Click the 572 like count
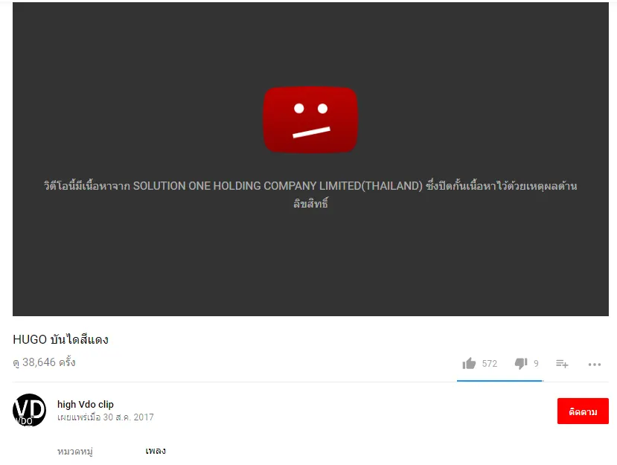 pyautogui.click(x=490, y=364)
